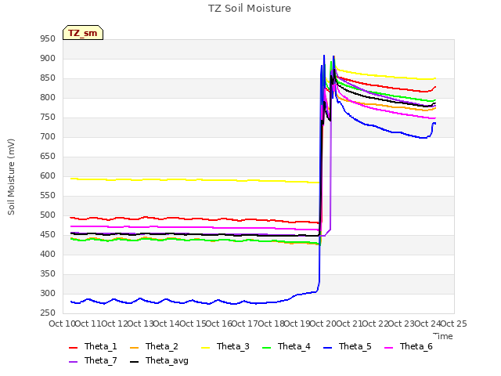Click the Soil Moisture (mV) axis label
The width and height of the screenshot is (501, 376).
(x=11, y=177)
